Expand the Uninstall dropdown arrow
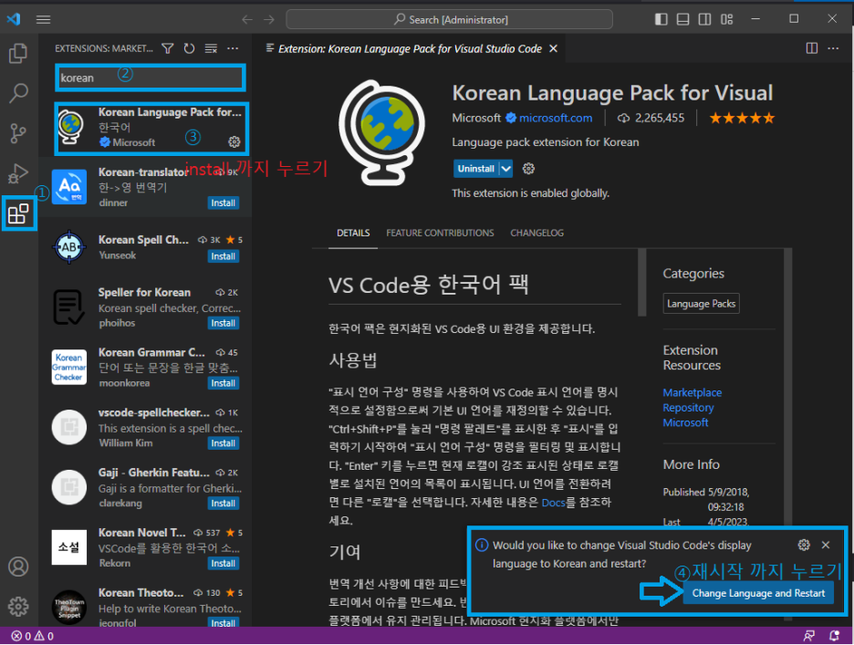This screenshot has height=645, width=854. coord(506,169)
